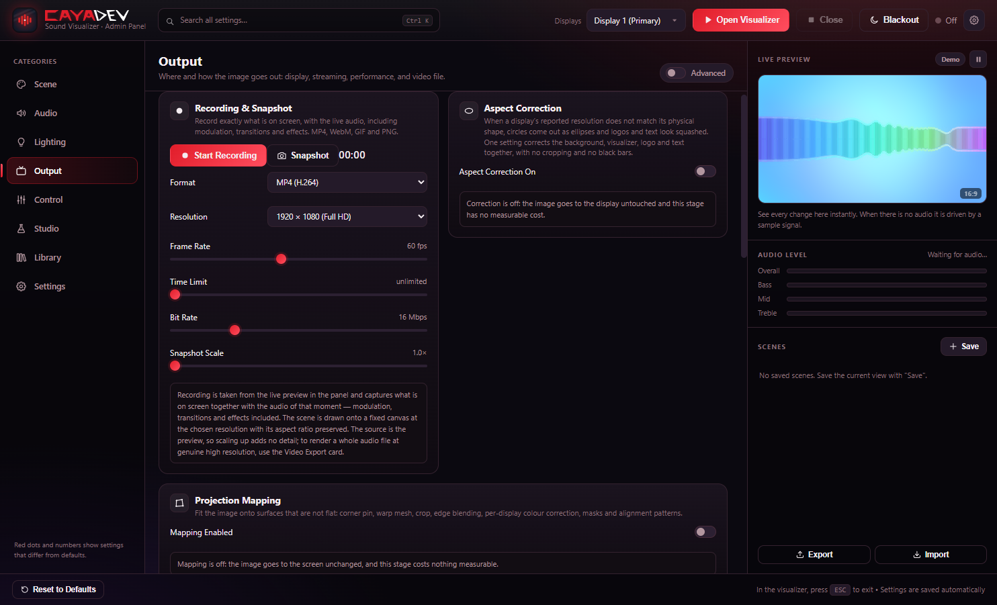Viewport: 997px width, 605px height.
Task: Click the CayaDev logo icon
Action: pyautogui.click(x=25, y=20)
